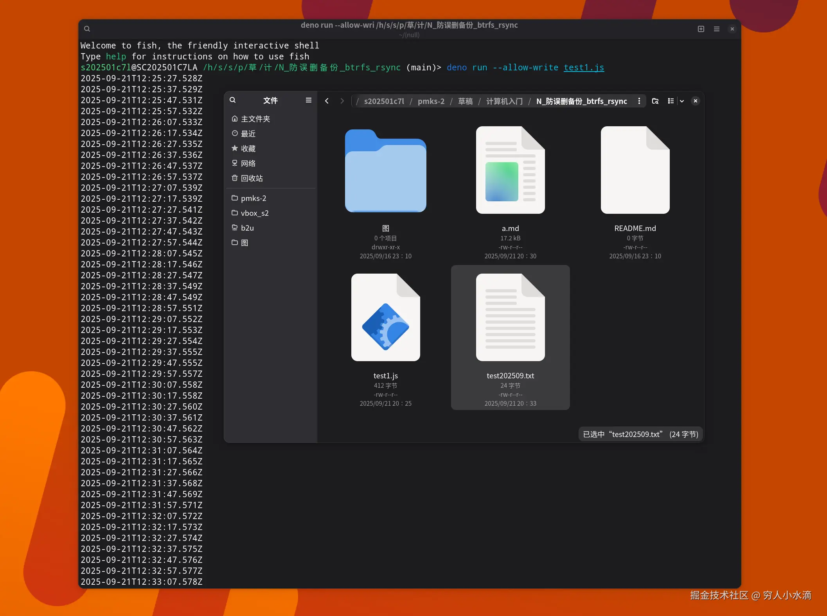The image size is (827, 616).
Task: Toggle list view icon in Files
Action: click(671, 101)
